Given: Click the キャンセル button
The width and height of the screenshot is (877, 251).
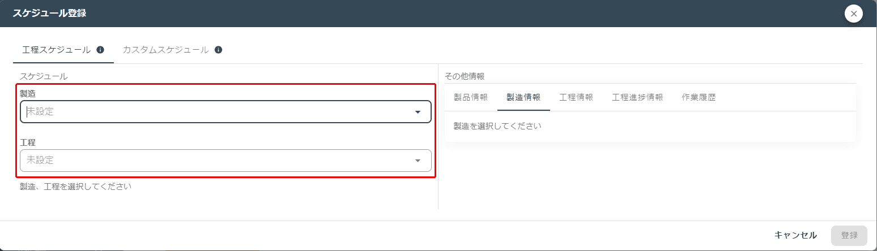Looking at the screenshot, I should [x=795, y=235].
